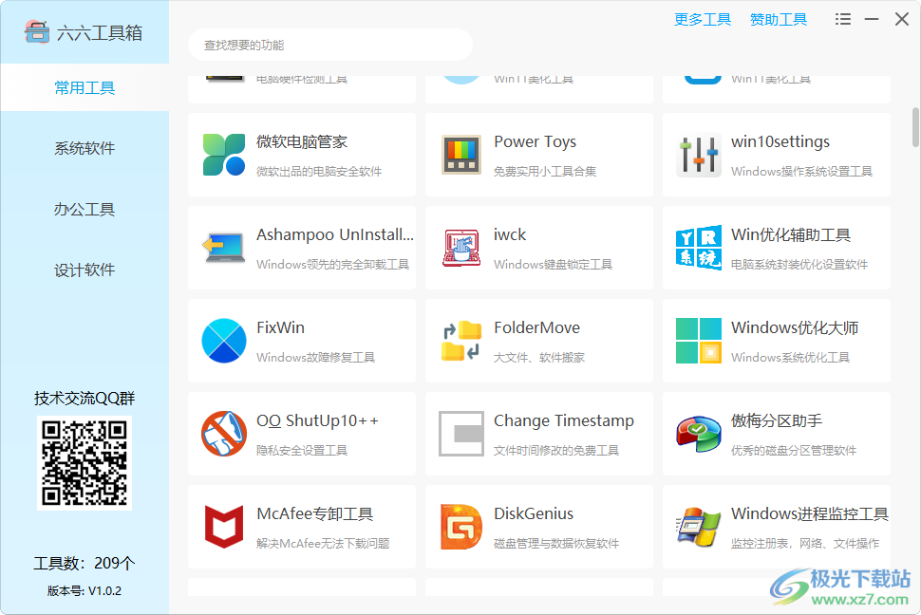Viewport: 921px width, 615px height.
Task: Click the Win优化辅助工具 title text
Action: (x=791, y=234)
